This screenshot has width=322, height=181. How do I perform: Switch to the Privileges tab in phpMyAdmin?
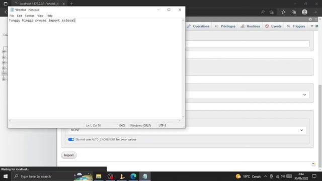[x=225, y=26]
